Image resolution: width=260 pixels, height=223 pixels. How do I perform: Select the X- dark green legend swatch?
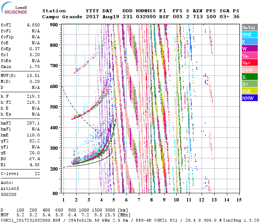click(250, 77)
